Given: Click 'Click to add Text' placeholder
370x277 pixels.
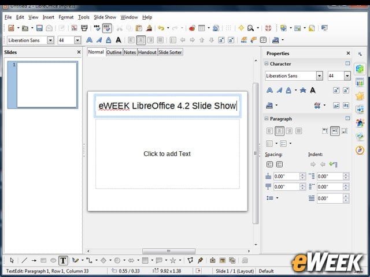Looking at the screenshot, I should tap(167, 154).
